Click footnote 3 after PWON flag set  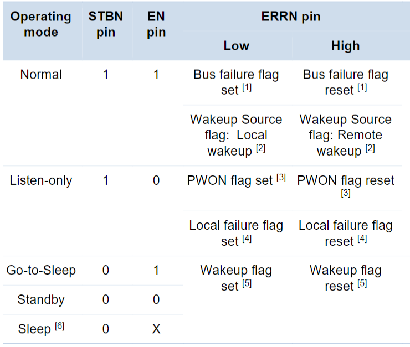tap(281, 178)
